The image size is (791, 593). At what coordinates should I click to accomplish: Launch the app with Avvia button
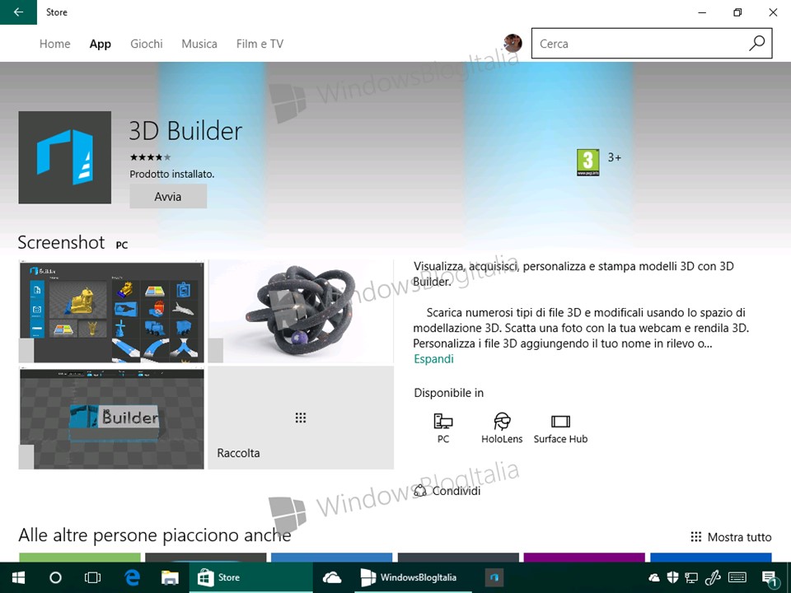pyautogui.click(x=168, y=197)
